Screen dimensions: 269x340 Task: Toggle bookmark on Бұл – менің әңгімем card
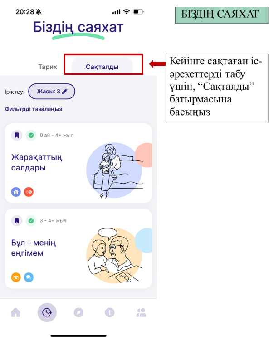pos(17,221)
